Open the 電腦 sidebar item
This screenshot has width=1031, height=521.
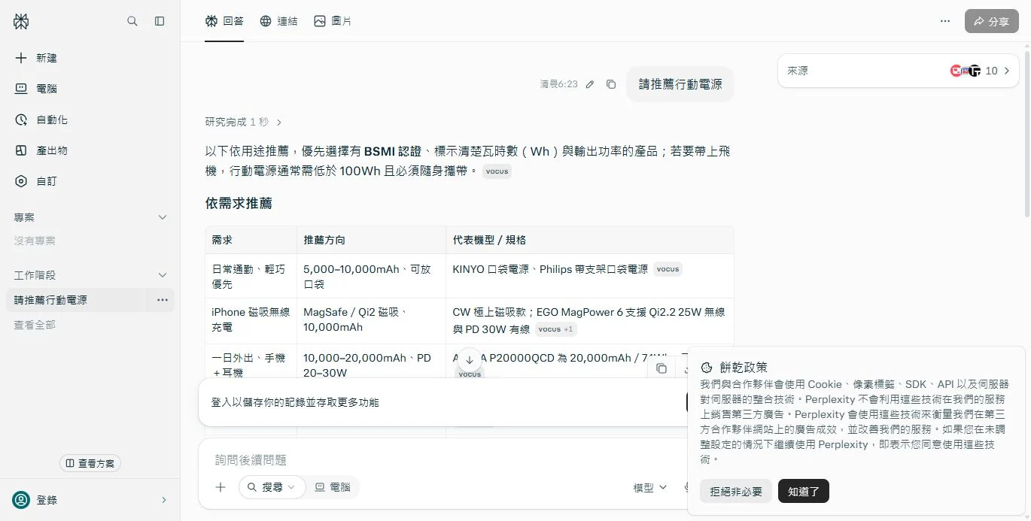(90, 89)
